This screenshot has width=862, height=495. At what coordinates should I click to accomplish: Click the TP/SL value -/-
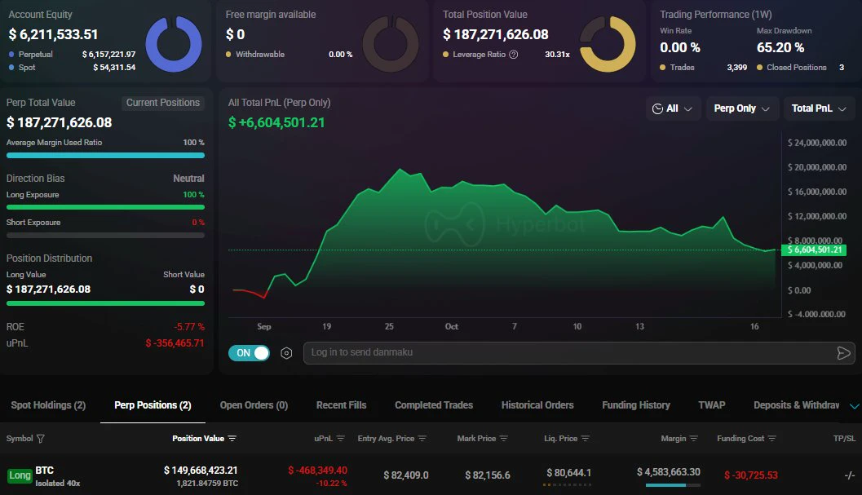pyautogui.click(x=850, y=475)
